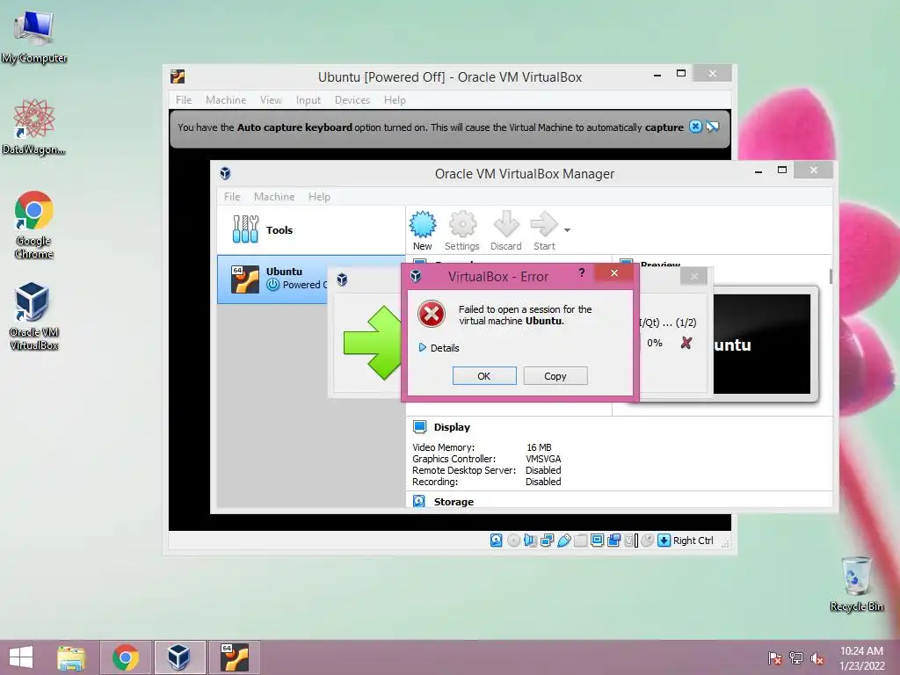The image size is (900, 675).
Task: Click the mouse integration status icon
Action: pyautogui.click(x=648, y=541)
